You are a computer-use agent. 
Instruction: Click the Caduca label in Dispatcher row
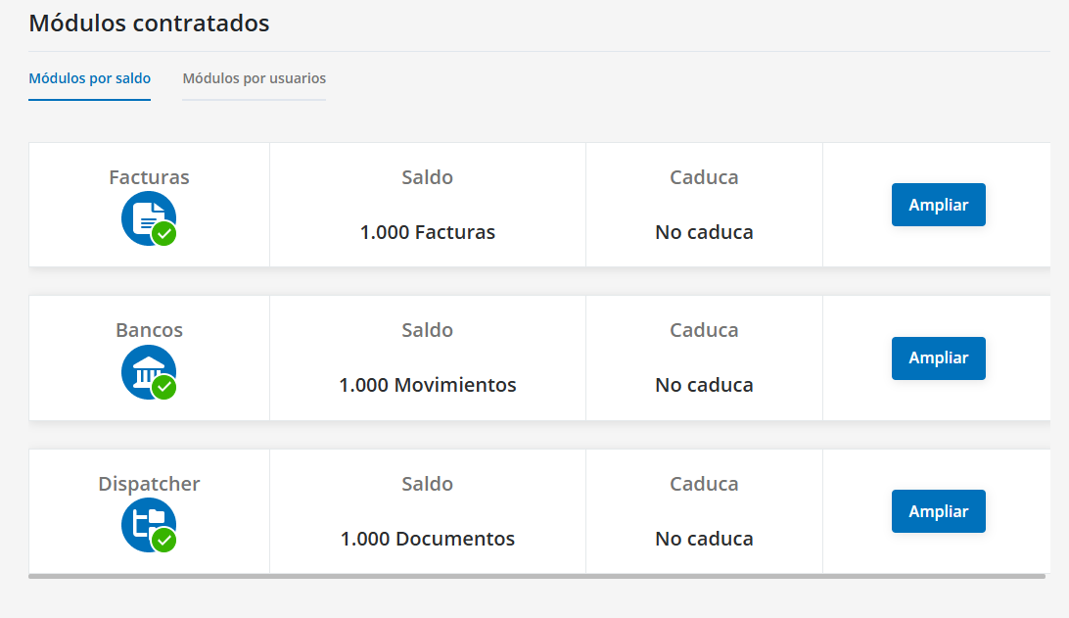click(x=704, y=484)
